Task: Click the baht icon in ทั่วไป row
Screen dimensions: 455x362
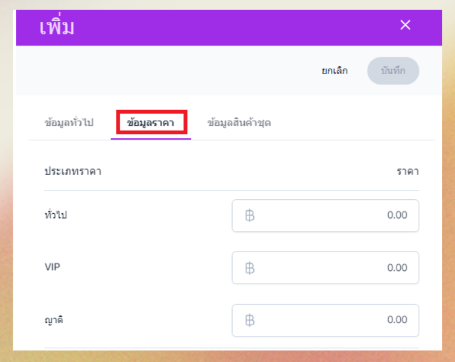Action: [x=249, y=216]
